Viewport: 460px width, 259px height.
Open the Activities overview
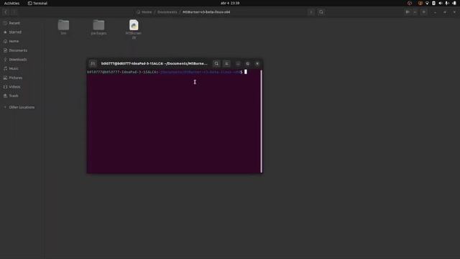[11, 3]
